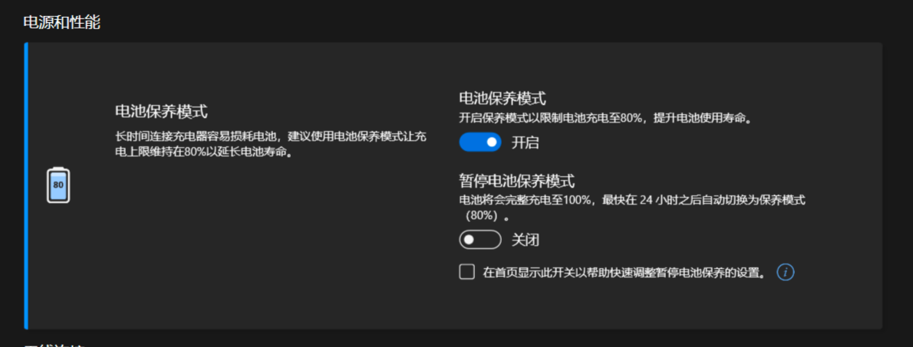The height and width of the screenshot is (347, 913).
Task: Click the description starting with 长时间连接充电器
Action: pyautogui.click(x=272, y=146)
